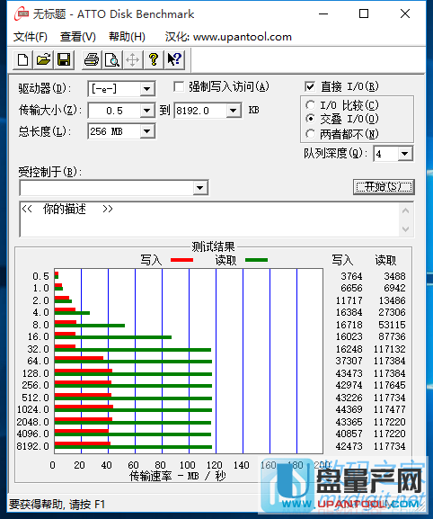Select the I/O 比较 radio button
This screenshot has height=519, width=433.
(x=310, y=105)
